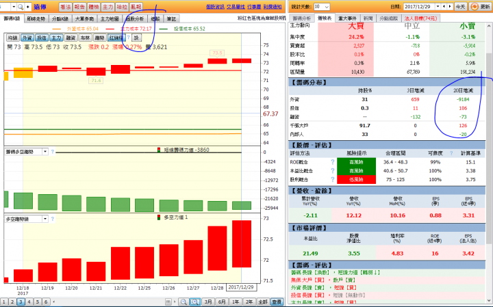The width and height of the screenshot is (493, 307).
Task: Set chart range to 3月
Action: click(208, 302)
